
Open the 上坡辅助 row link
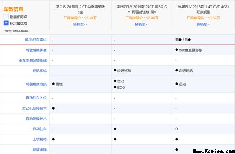point(40,139)
